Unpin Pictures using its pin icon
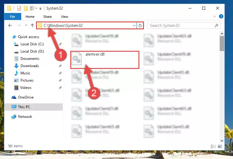 (60, 80)
